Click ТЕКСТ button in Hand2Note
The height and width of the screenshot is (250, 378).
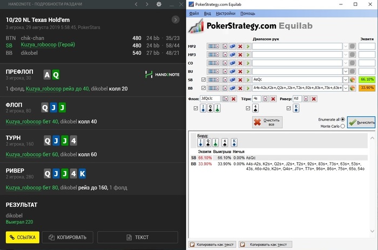point(138,237)
